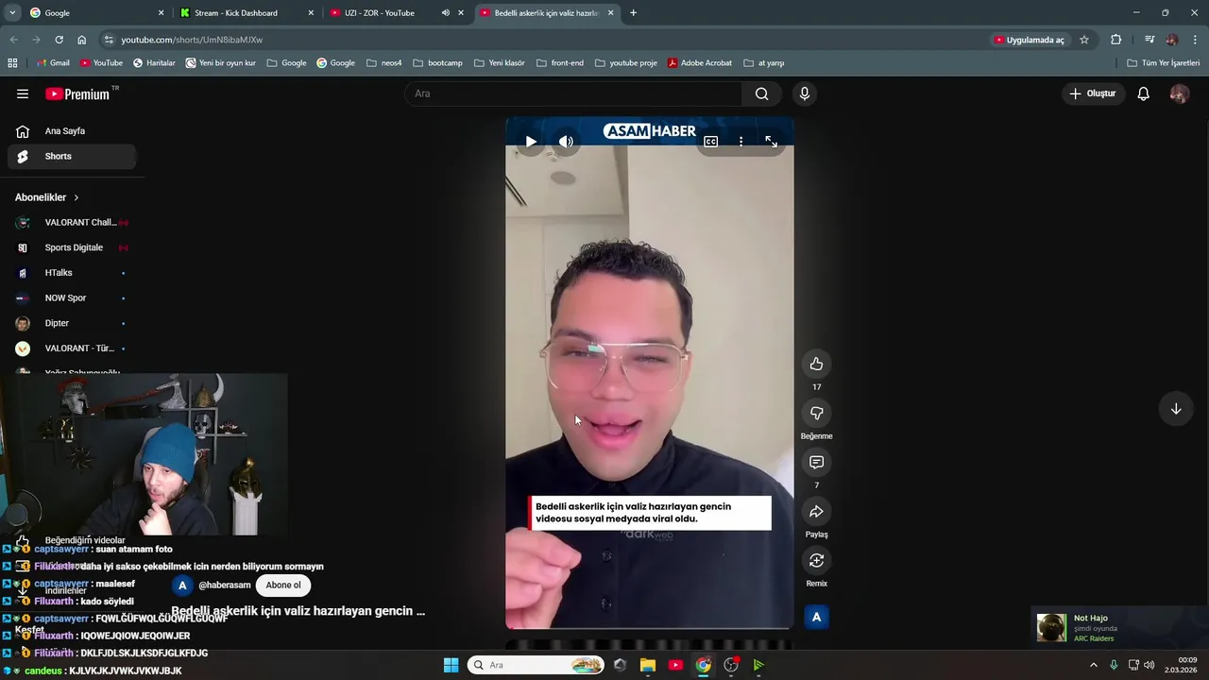Go to browser home page
Image resolution: width=1209 pixels, height=680 pixels.
[x=82, y=40]
